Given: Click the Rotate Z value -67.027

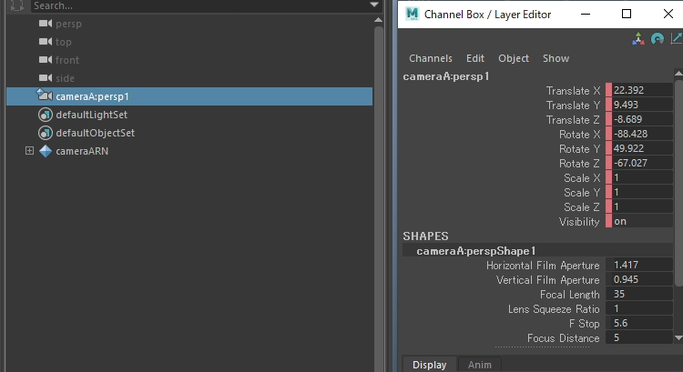Looking at the screenshot, I should click(642, 163).
